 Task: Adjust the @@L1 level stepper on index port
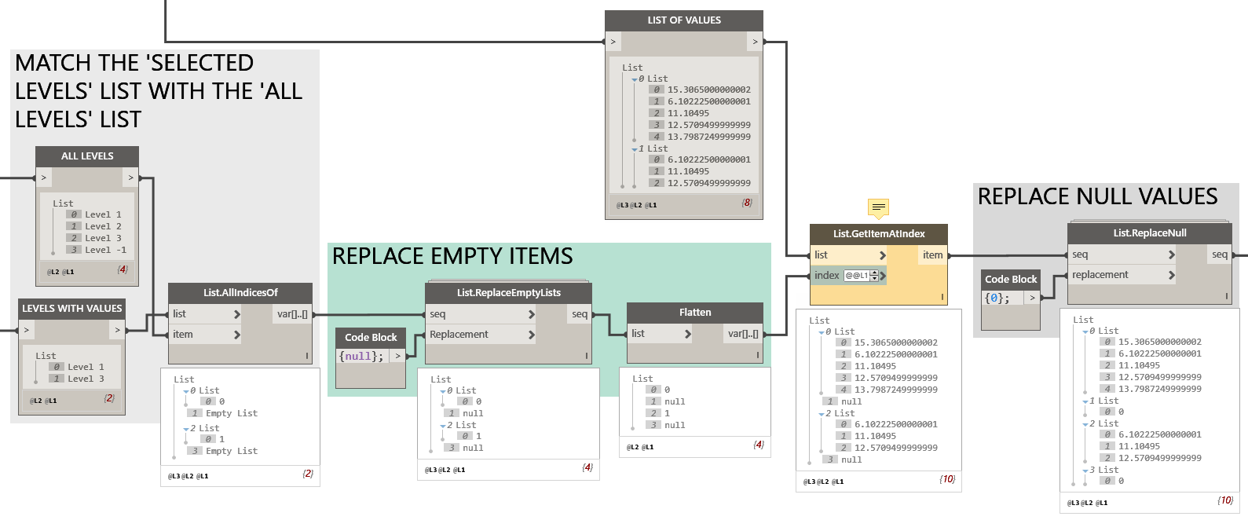(874, 276)
